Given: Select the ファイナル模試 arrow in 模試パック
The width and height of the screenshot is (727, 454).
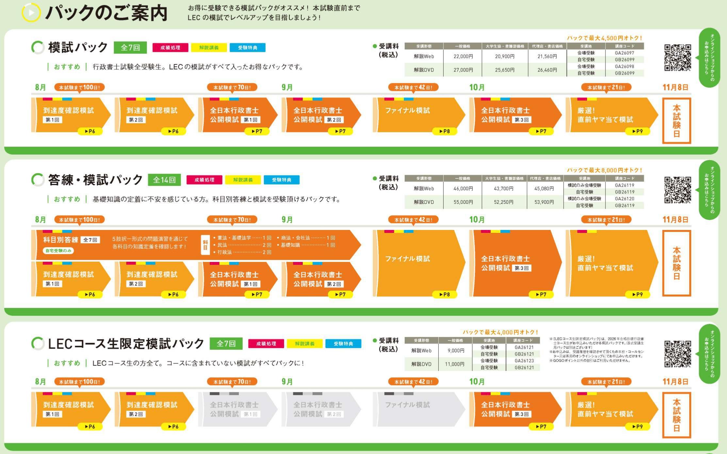Looking at the screenshot, I should click(x=419, y=115).
